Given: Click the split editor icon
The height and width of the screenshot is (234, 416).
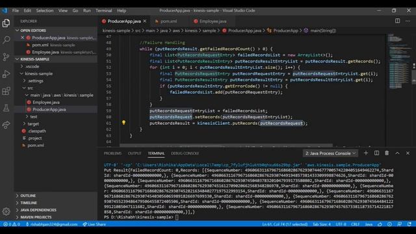Looking at the screenshot, I should (x=397, y=21).
